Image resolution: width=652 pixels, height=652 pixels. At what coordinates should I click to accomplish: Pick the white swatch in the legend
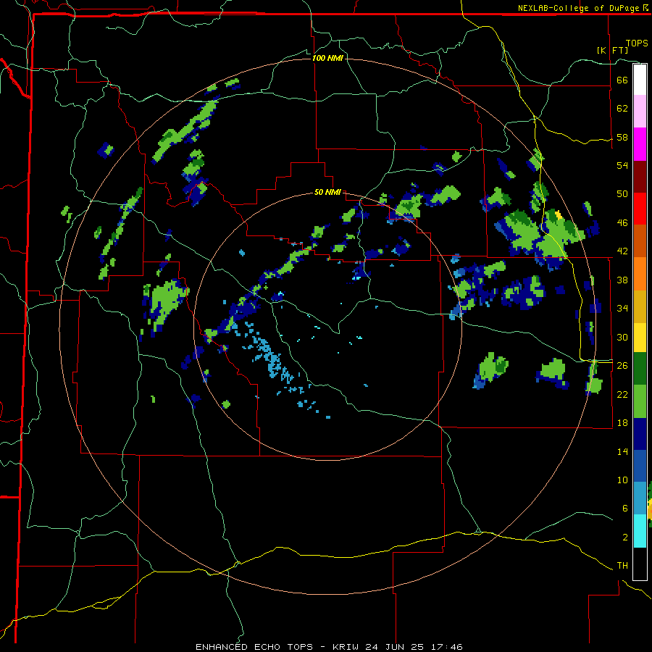640,80
